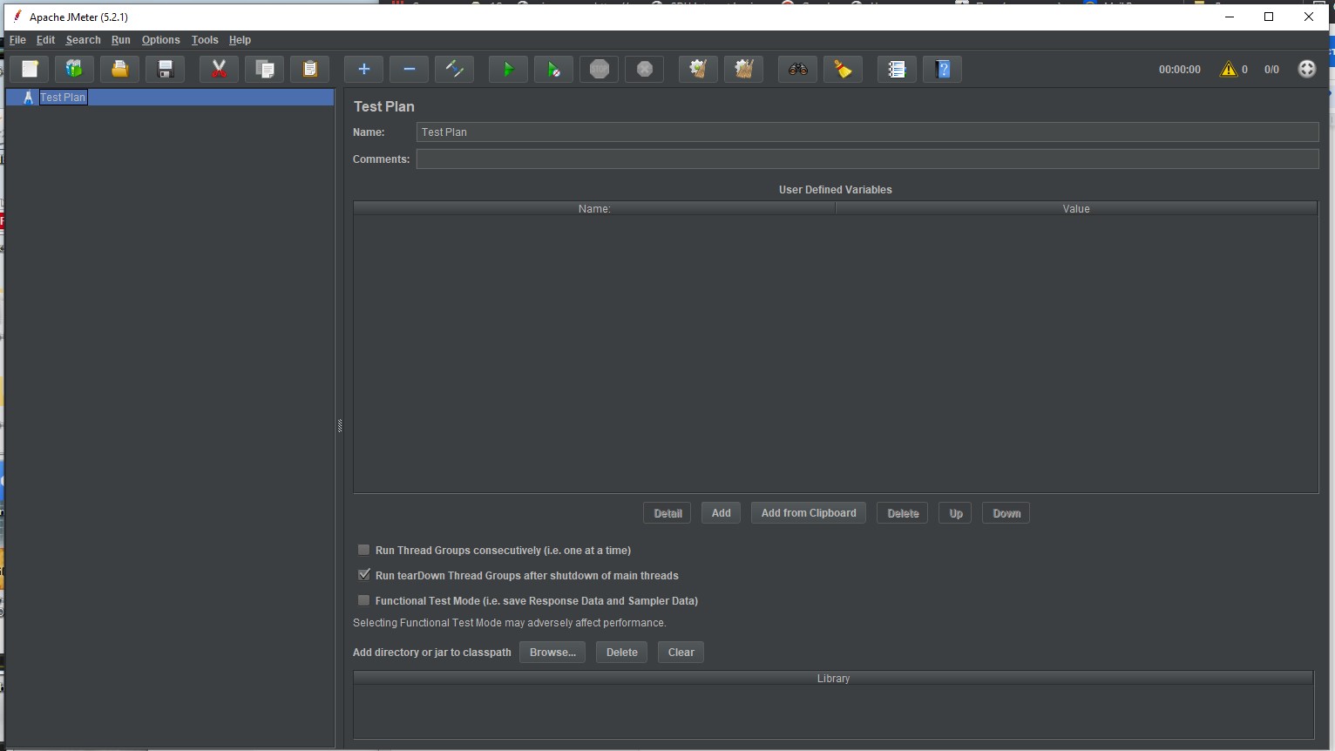1335x751 pixels.
Task: Collapse all tree nodes with minus icon
Action: 409,70
